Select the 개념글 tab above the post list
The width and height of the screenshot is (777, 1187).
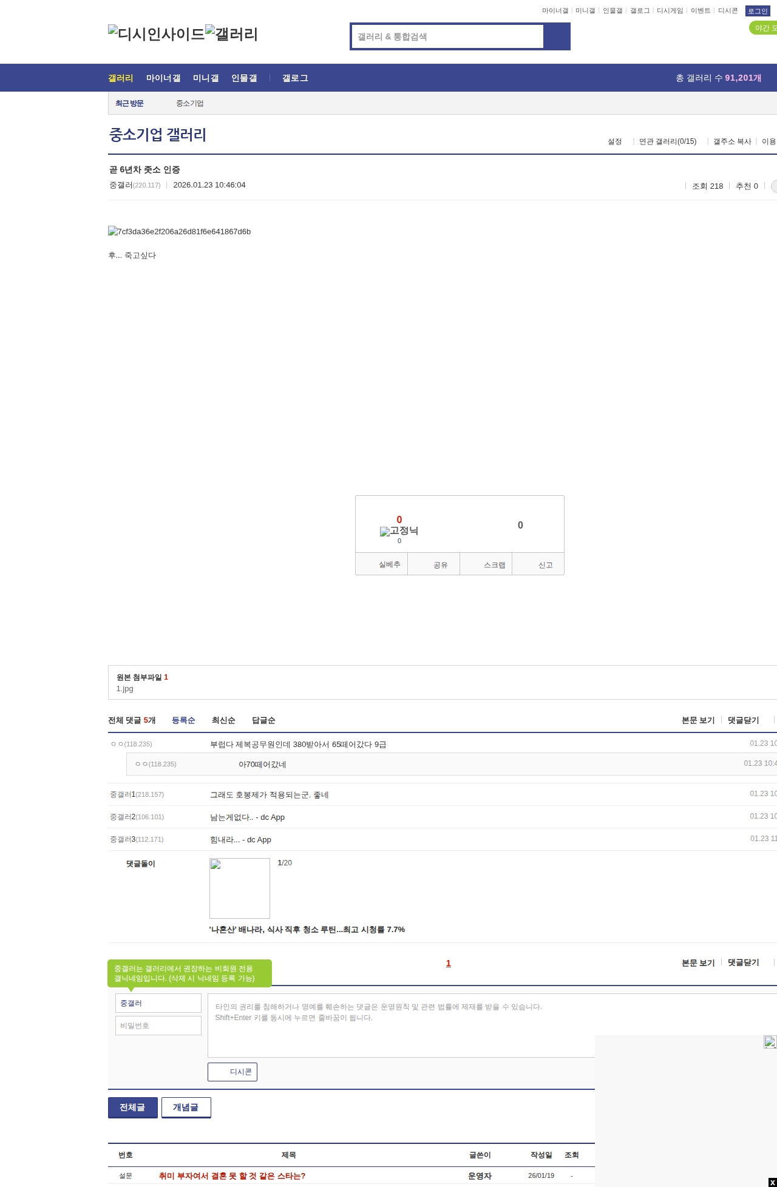pyautogui.click(x=186, y=1108)
